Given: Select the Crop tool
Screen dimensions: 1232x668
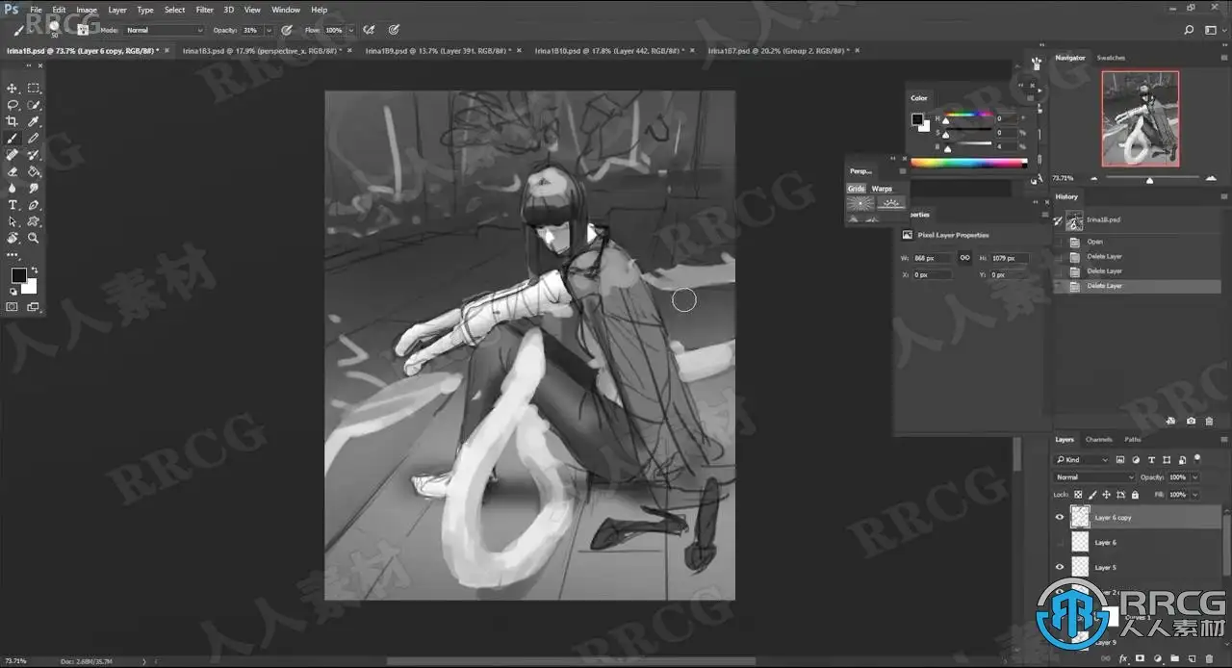Looking at the screenshot, I should (13, 121).
